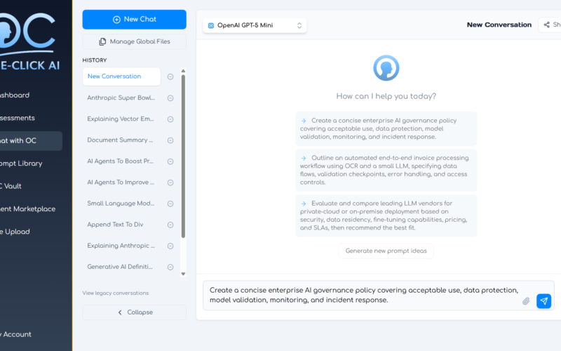Click the history list scroll down arrow
Viewport: 561px width, 351px height.
click(184, 274)
